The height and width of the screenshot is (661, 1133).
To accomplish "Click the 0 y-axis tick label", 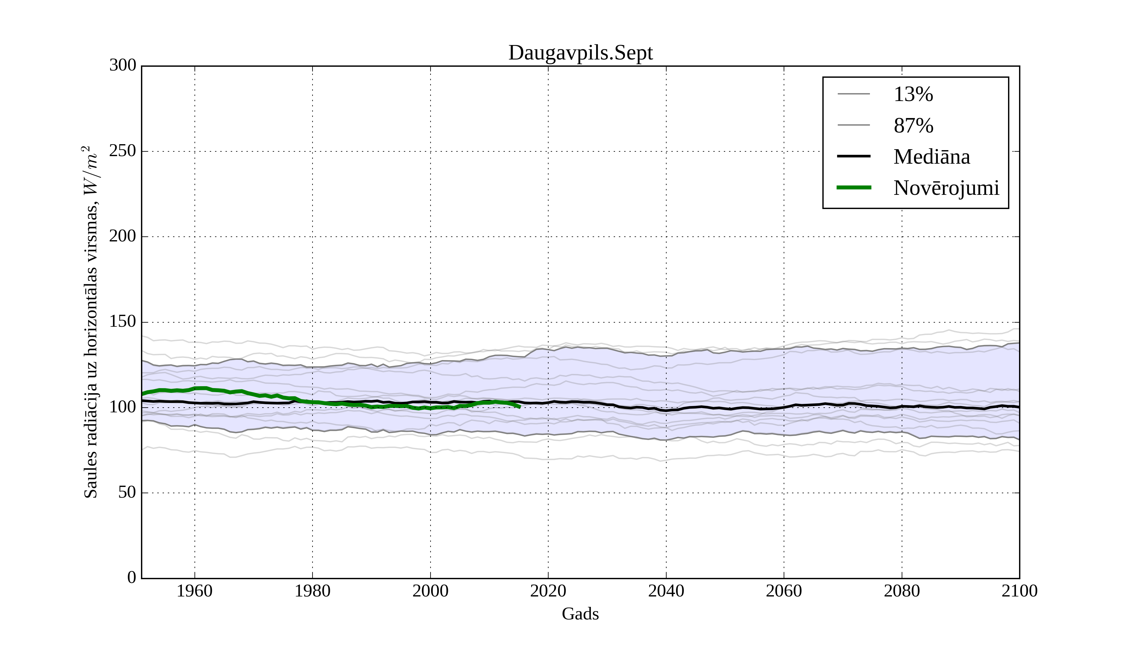I will coord(131,577).
